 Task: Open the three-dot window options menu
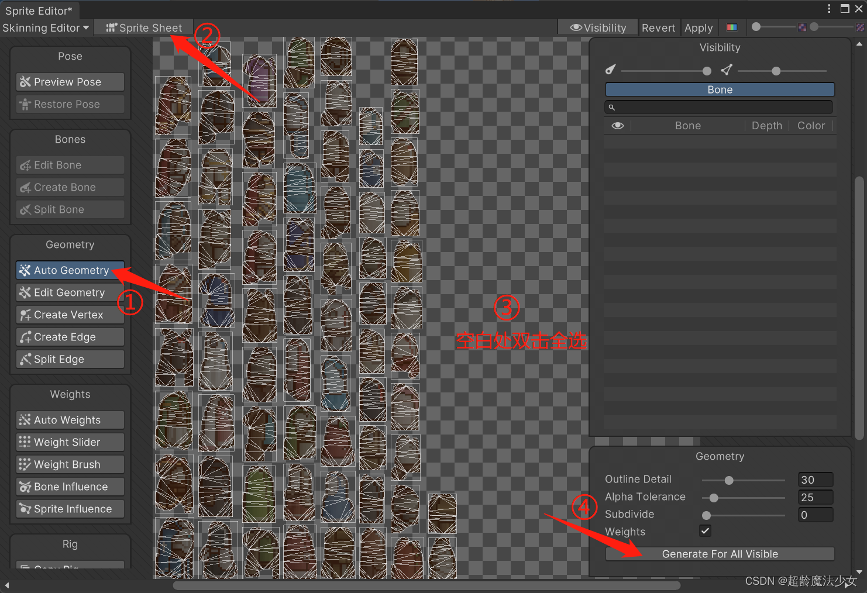coord(829,9)
